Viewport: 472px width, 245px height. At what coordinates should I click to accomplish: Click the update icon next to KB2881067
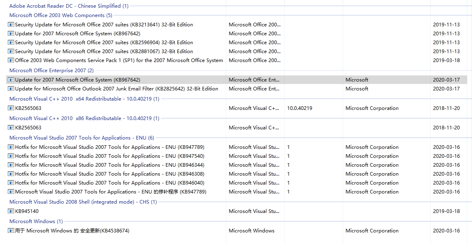pyautogui.click(x=11, y=52)
